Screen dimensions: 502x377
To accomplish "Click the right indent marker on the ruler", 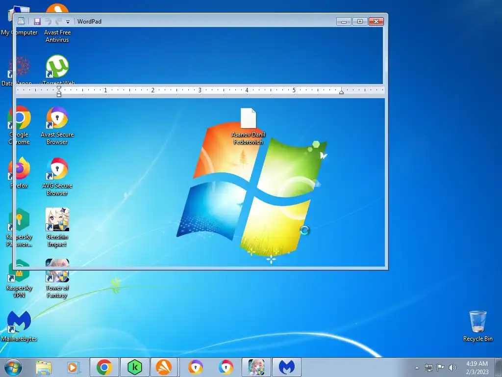I will 341,92.
